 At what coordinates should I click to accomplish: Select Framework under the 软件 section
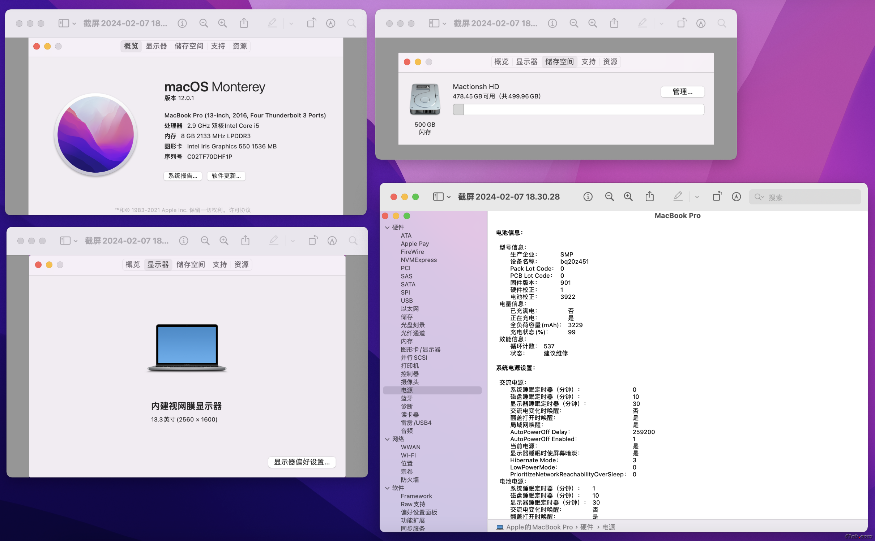pos(416,496)
